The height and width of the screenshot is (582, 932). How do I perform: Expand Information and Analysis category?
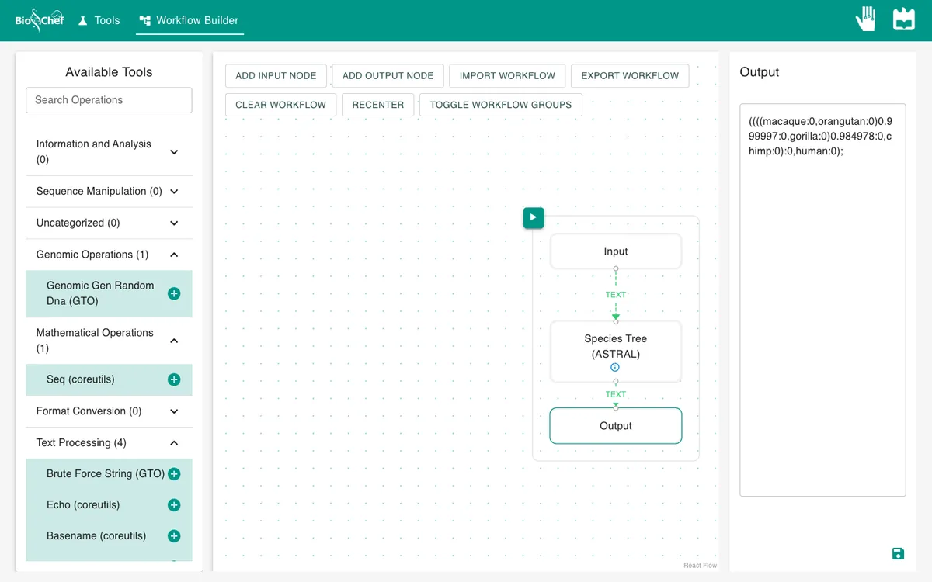click(109, 152)
